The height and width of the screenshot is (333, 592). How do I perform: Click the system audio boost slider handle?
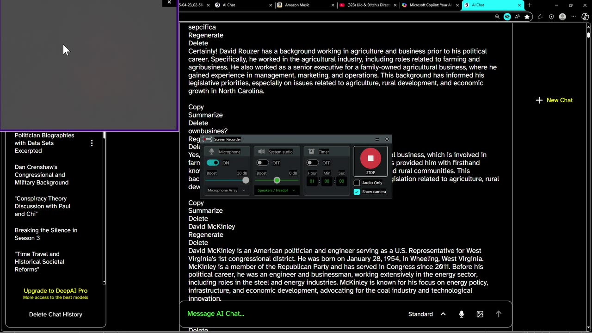tap(277, 180)
